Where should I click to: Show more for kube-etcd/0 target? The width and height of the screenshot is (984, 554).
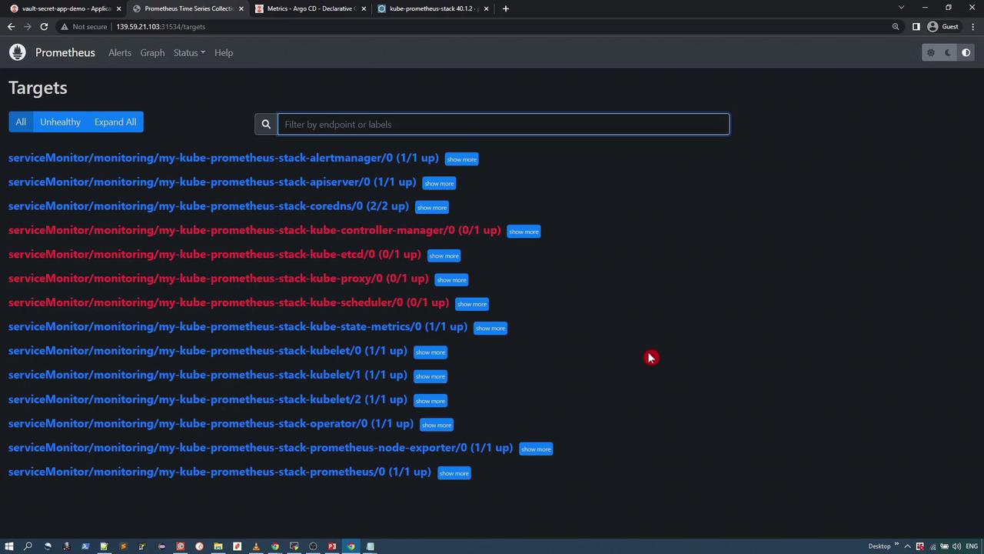click(x=444, y=255)
